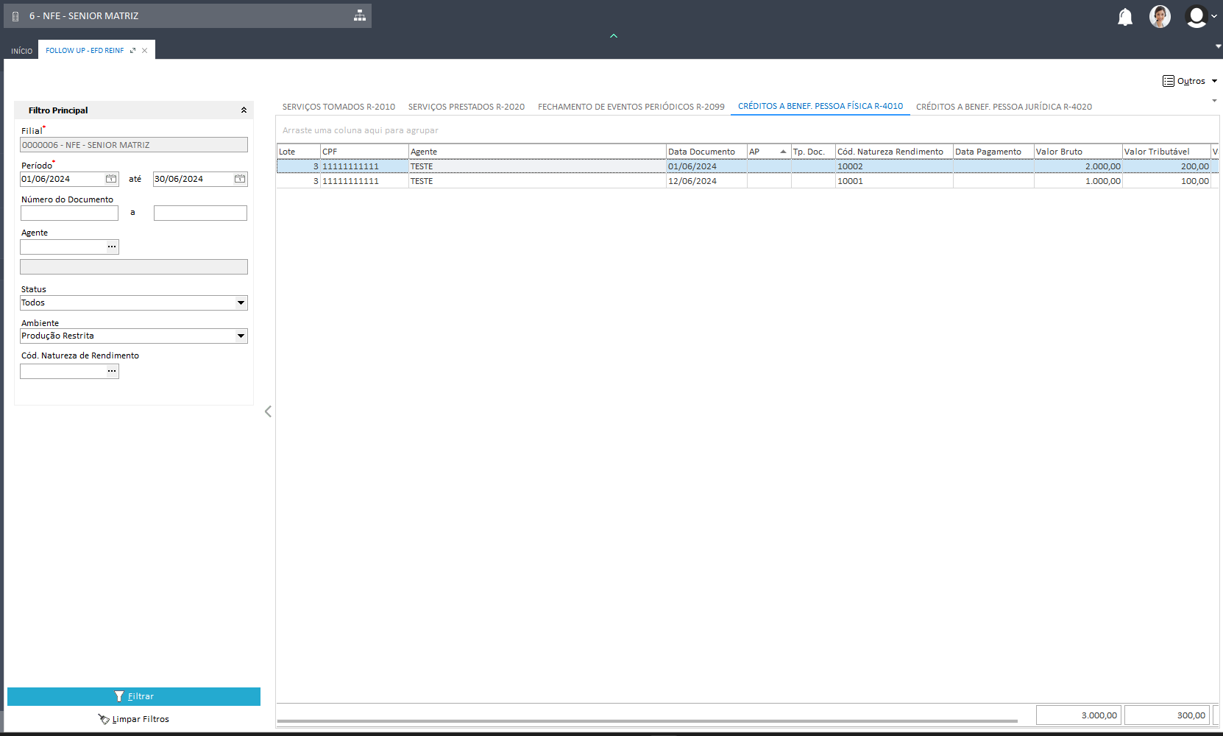Image resolution: width=1223 pixels, height=736 pixels.
Task: Select the row dated 12/06/2024
Action: pos(748,181)
